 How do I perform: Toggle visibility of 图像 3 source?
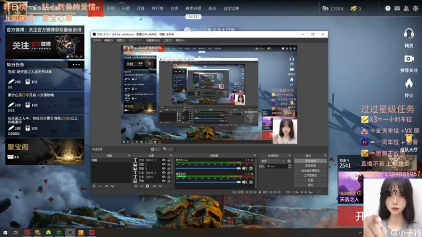[x=164, y=169]
